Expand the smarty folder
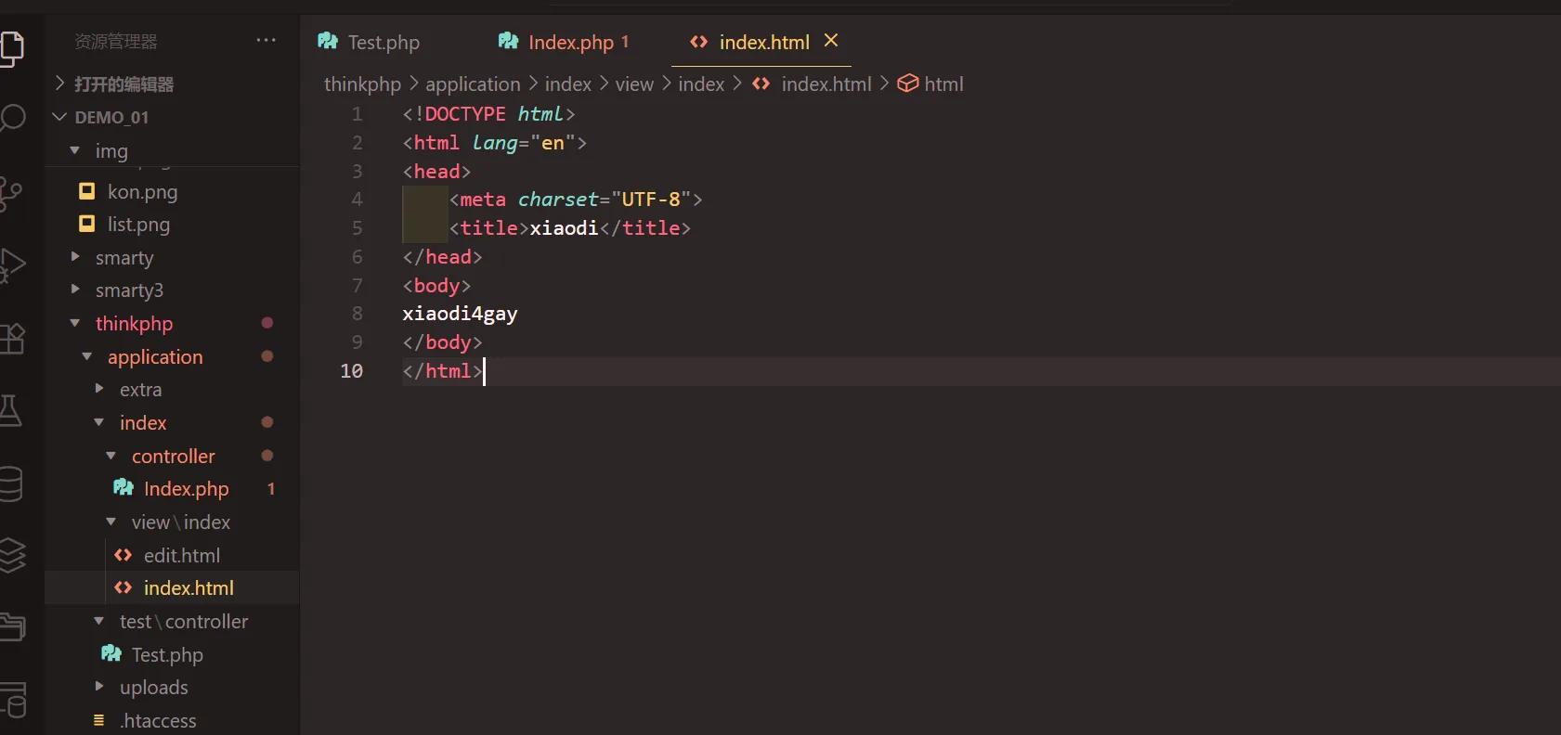 click(124, 258)
